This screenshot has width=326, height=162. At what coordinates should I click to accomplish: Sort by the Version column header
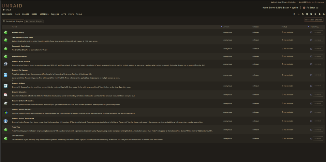pyautogui.click(x=256, y=27)
